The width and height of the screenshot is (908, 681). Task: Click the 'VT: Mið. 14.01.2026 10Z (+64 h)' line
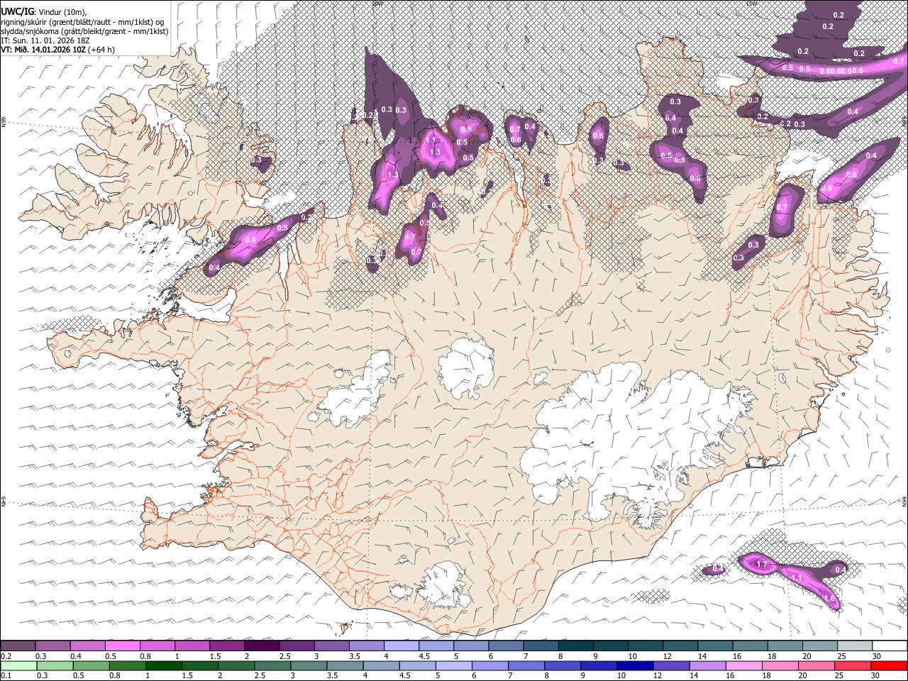(x=58, y=50)
